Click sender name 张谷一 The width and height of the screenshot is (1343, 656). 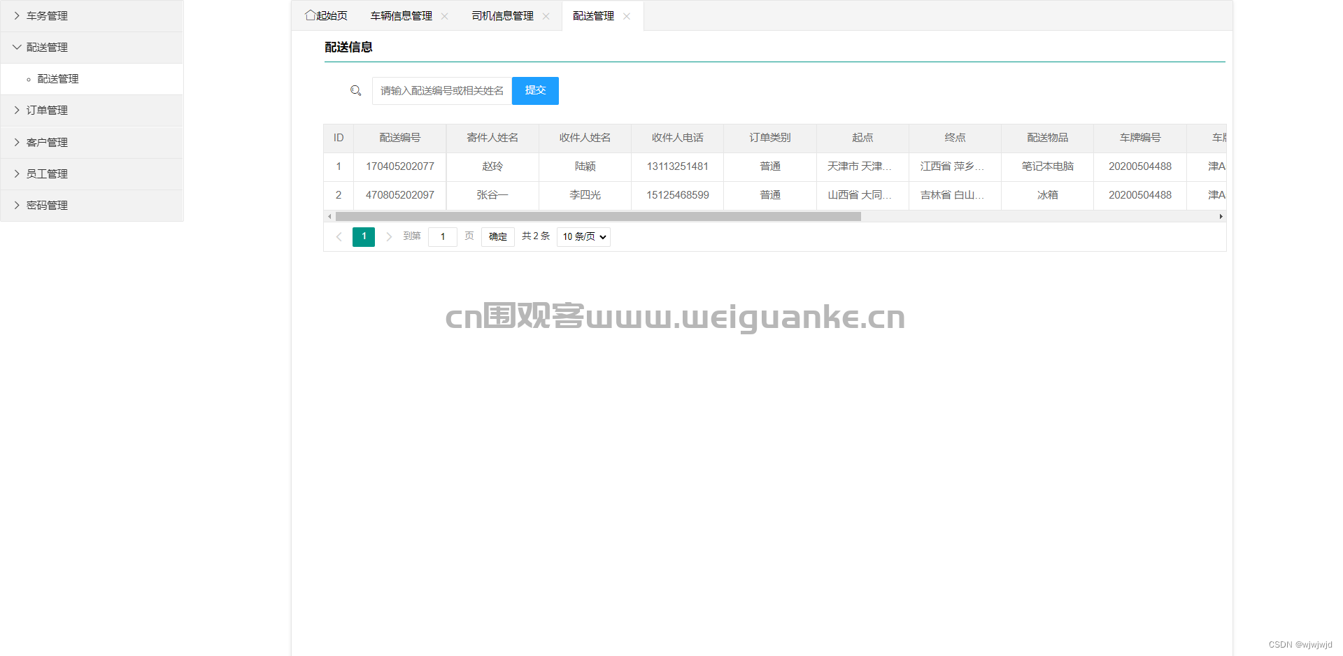click(x=492, y=196)
